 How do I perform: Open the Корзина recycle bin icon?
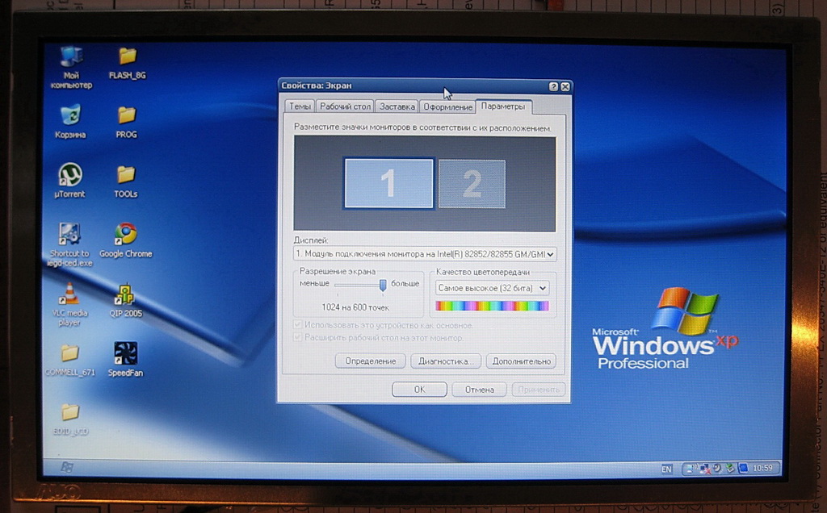click(x=70, y=115)
